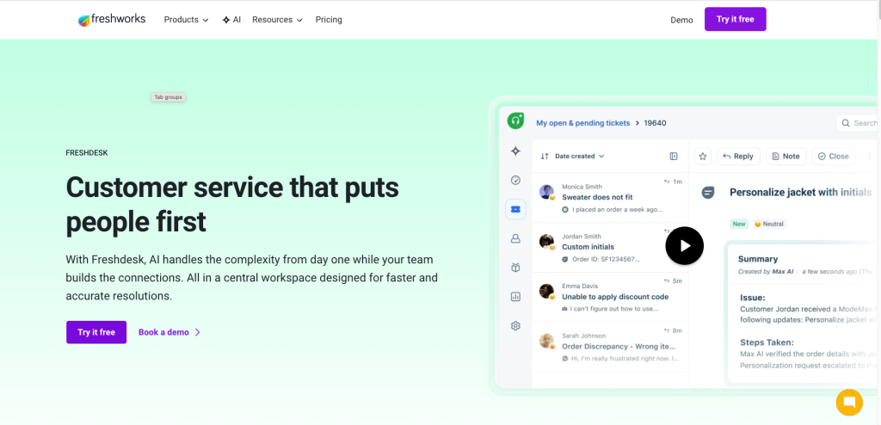Star the ticket with star icon
This screenshot has height=425, width=881.
click(x=703, y=157)
